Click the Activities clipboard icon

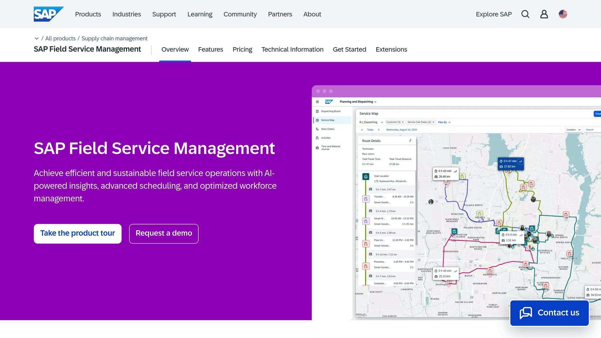click(x=317, y=138)
